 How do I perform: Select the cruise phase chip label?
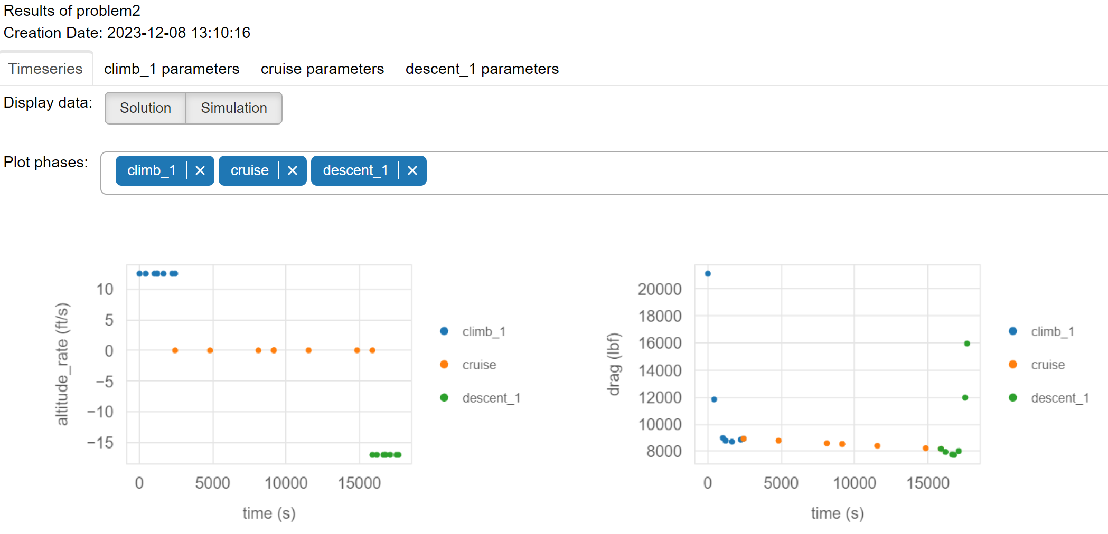click(x=249, y=170)
